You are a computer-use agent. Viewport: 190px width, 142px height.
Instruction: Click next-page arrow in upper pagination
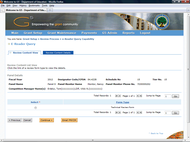coord(137,96)
